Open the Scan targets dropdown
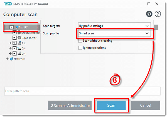 point(114,26)
